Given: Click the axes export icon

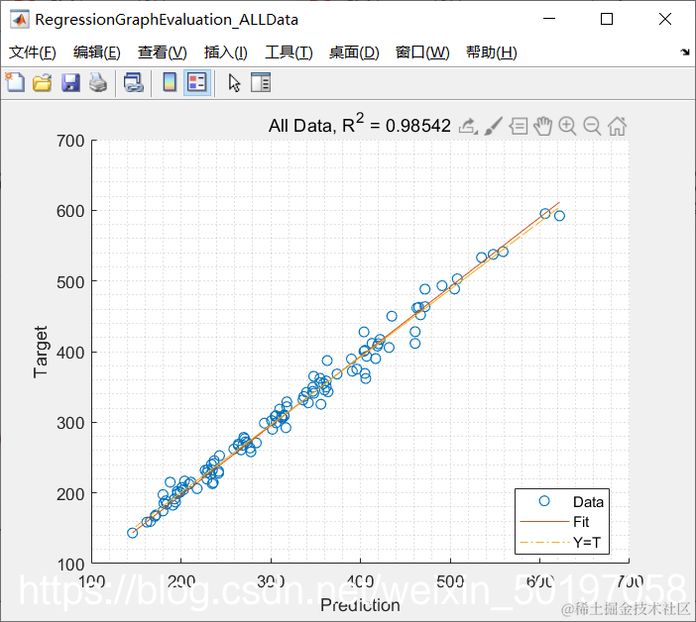Looking at the screenshot, I should [468, 127].
